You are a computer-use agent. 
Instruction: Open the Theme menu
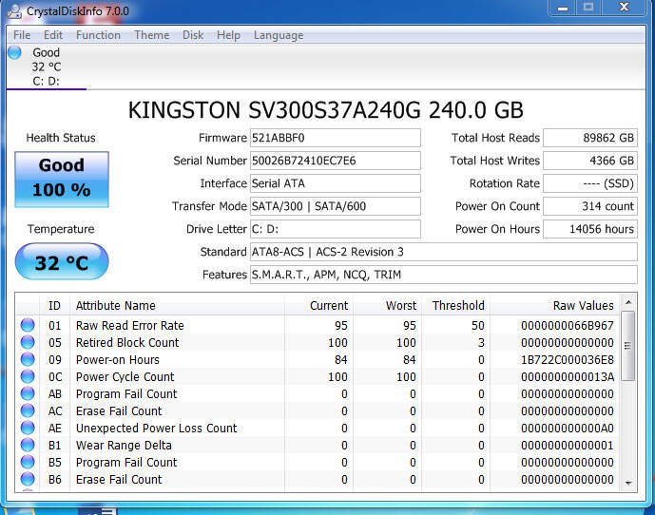tap(151, 35)
